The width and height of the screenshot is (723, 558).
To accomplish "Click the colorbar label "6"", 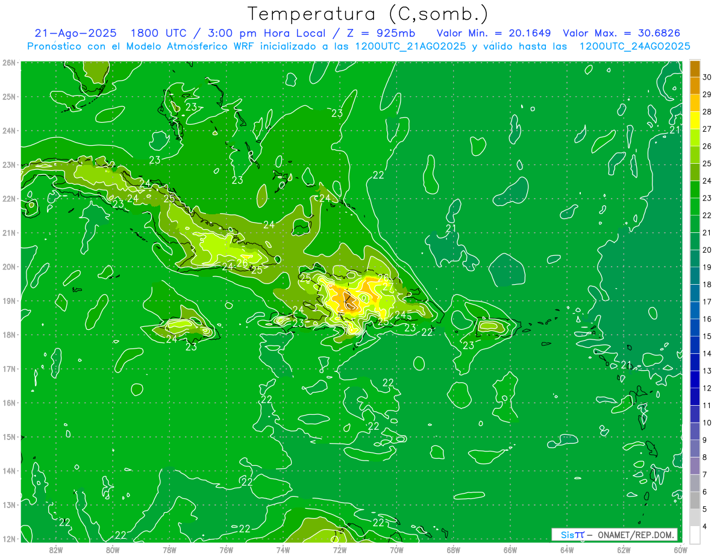I will (x=705, y=492).
